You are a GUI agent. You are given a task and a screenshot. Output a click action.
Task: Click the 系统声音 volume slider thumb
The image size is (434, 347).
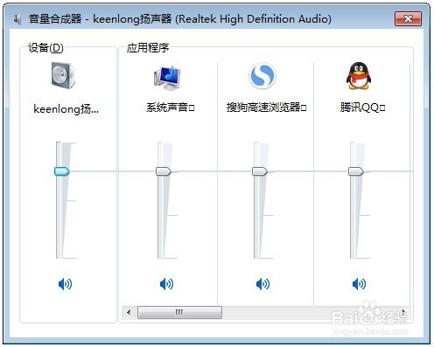164,171
